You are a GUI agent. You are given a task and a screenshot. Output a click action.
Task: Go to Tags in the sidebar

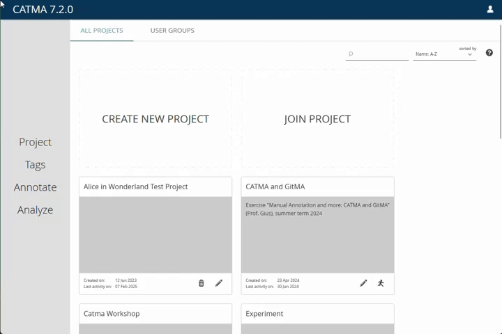click(35, 165)
